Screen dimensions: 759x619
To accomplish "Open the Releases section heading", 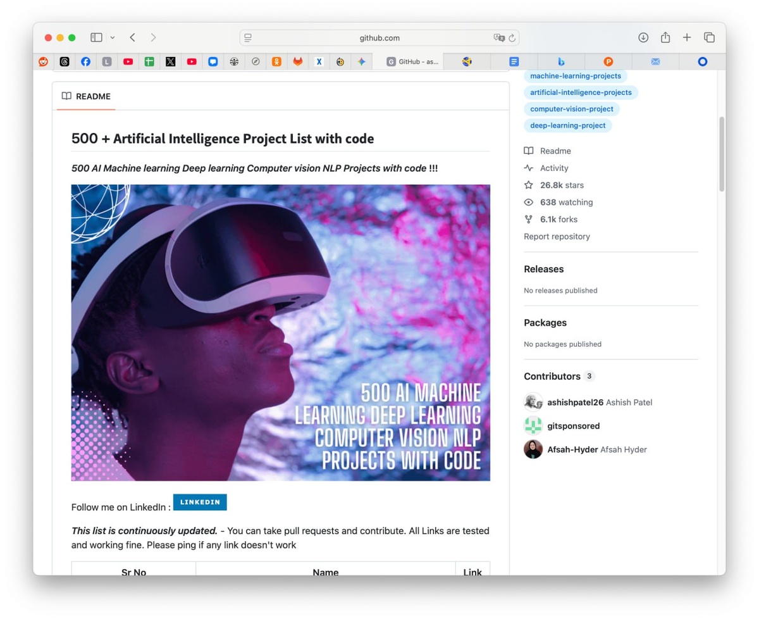I will (543, 269).
